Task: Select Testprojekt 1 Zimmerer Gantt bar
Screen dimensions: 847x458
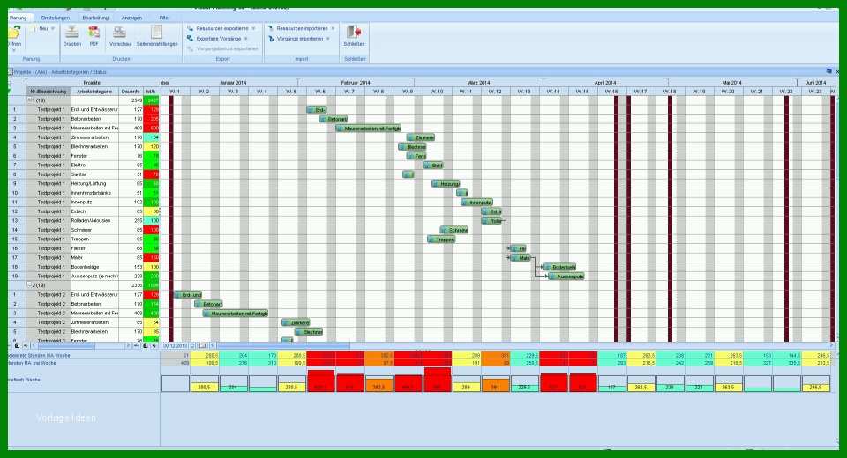Action: (421, 137)
